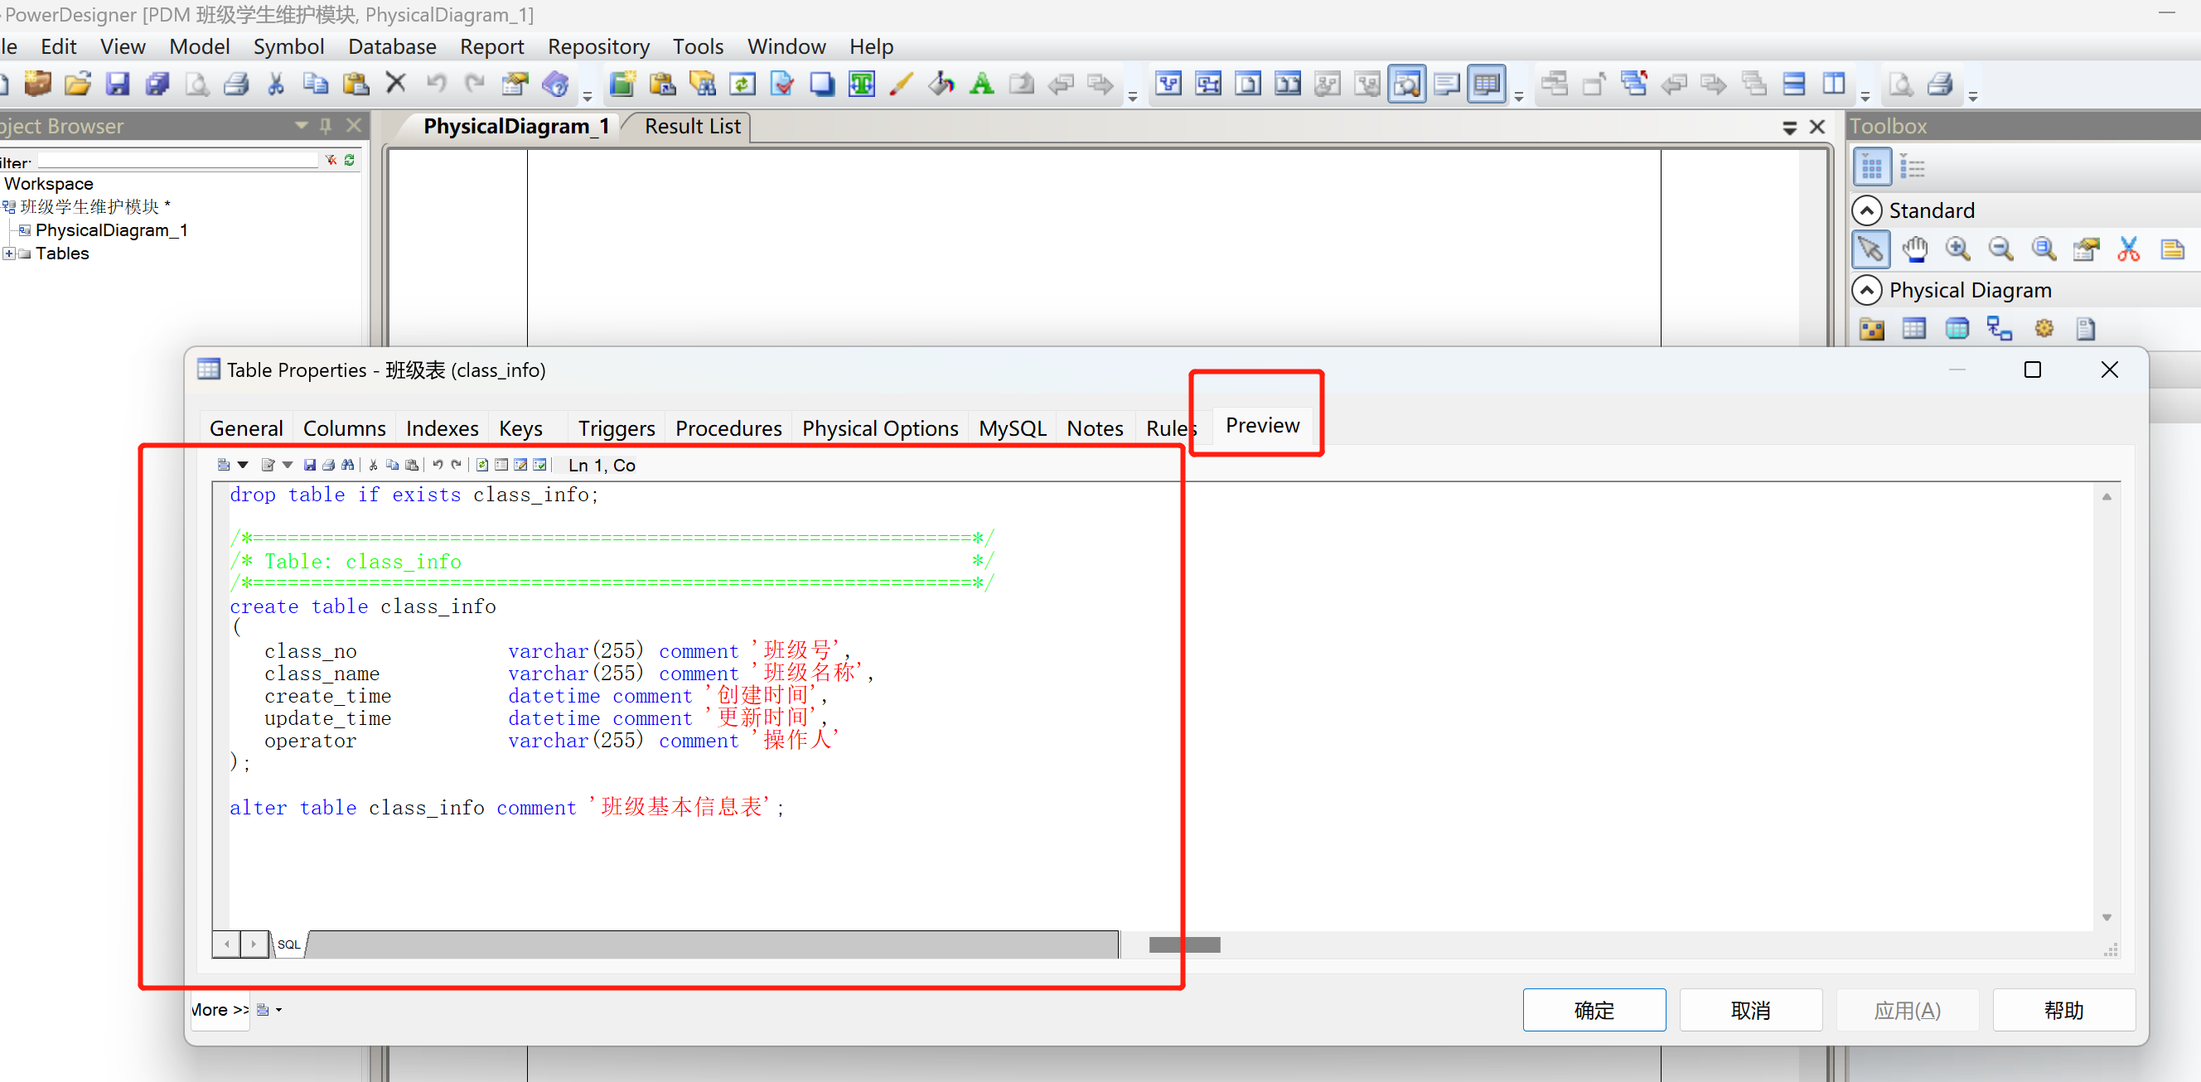Collapse the Physical Diagram toolbox section

(1867, 290)
